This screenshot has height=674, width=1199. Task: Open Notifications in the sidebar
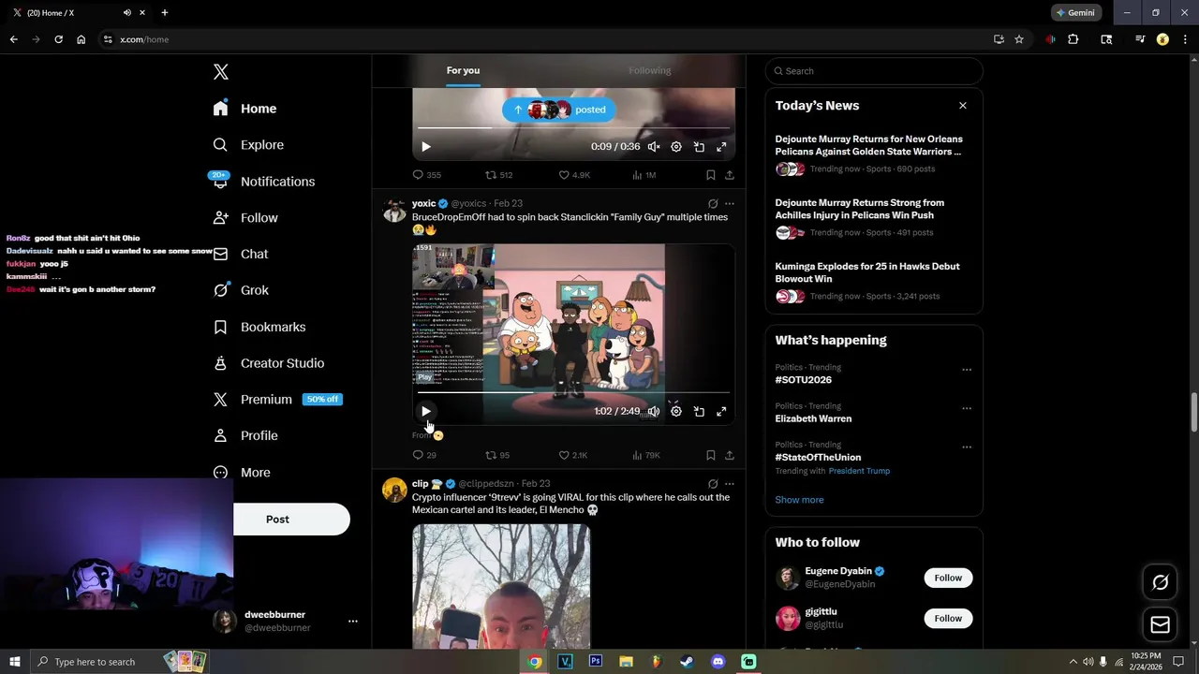263,182
